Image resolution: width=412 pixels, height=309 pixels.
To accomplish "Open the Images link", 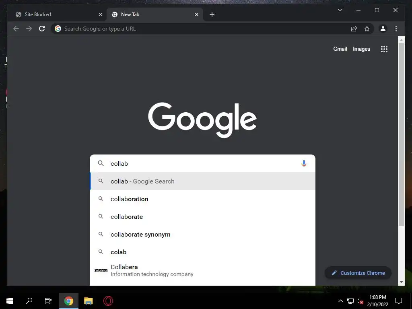I will (361, 49).
